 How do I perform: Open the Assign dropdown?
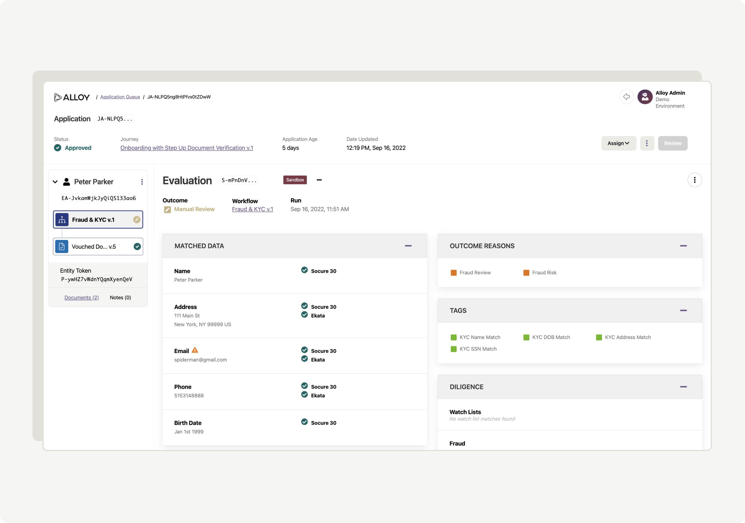[x=618, y=143]
